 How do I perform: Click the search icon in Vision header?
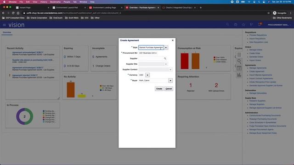(227, 25)
